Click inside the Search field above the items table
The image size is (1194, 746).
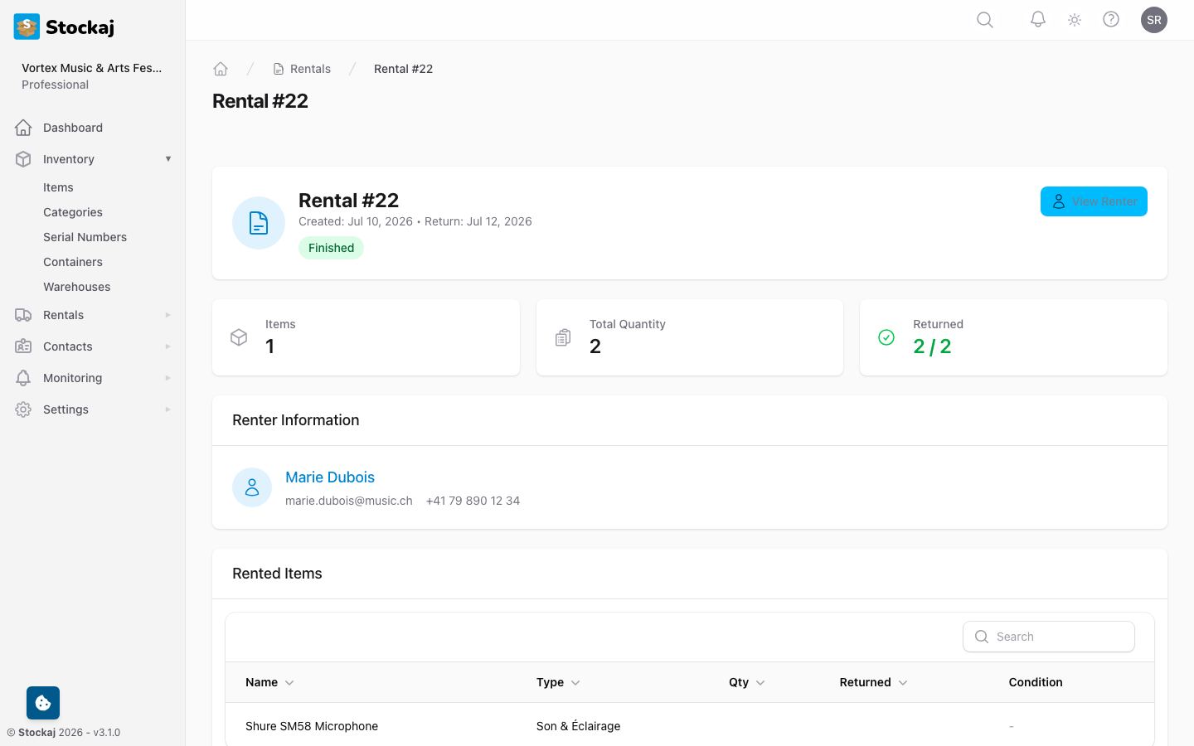point(1048,636)
